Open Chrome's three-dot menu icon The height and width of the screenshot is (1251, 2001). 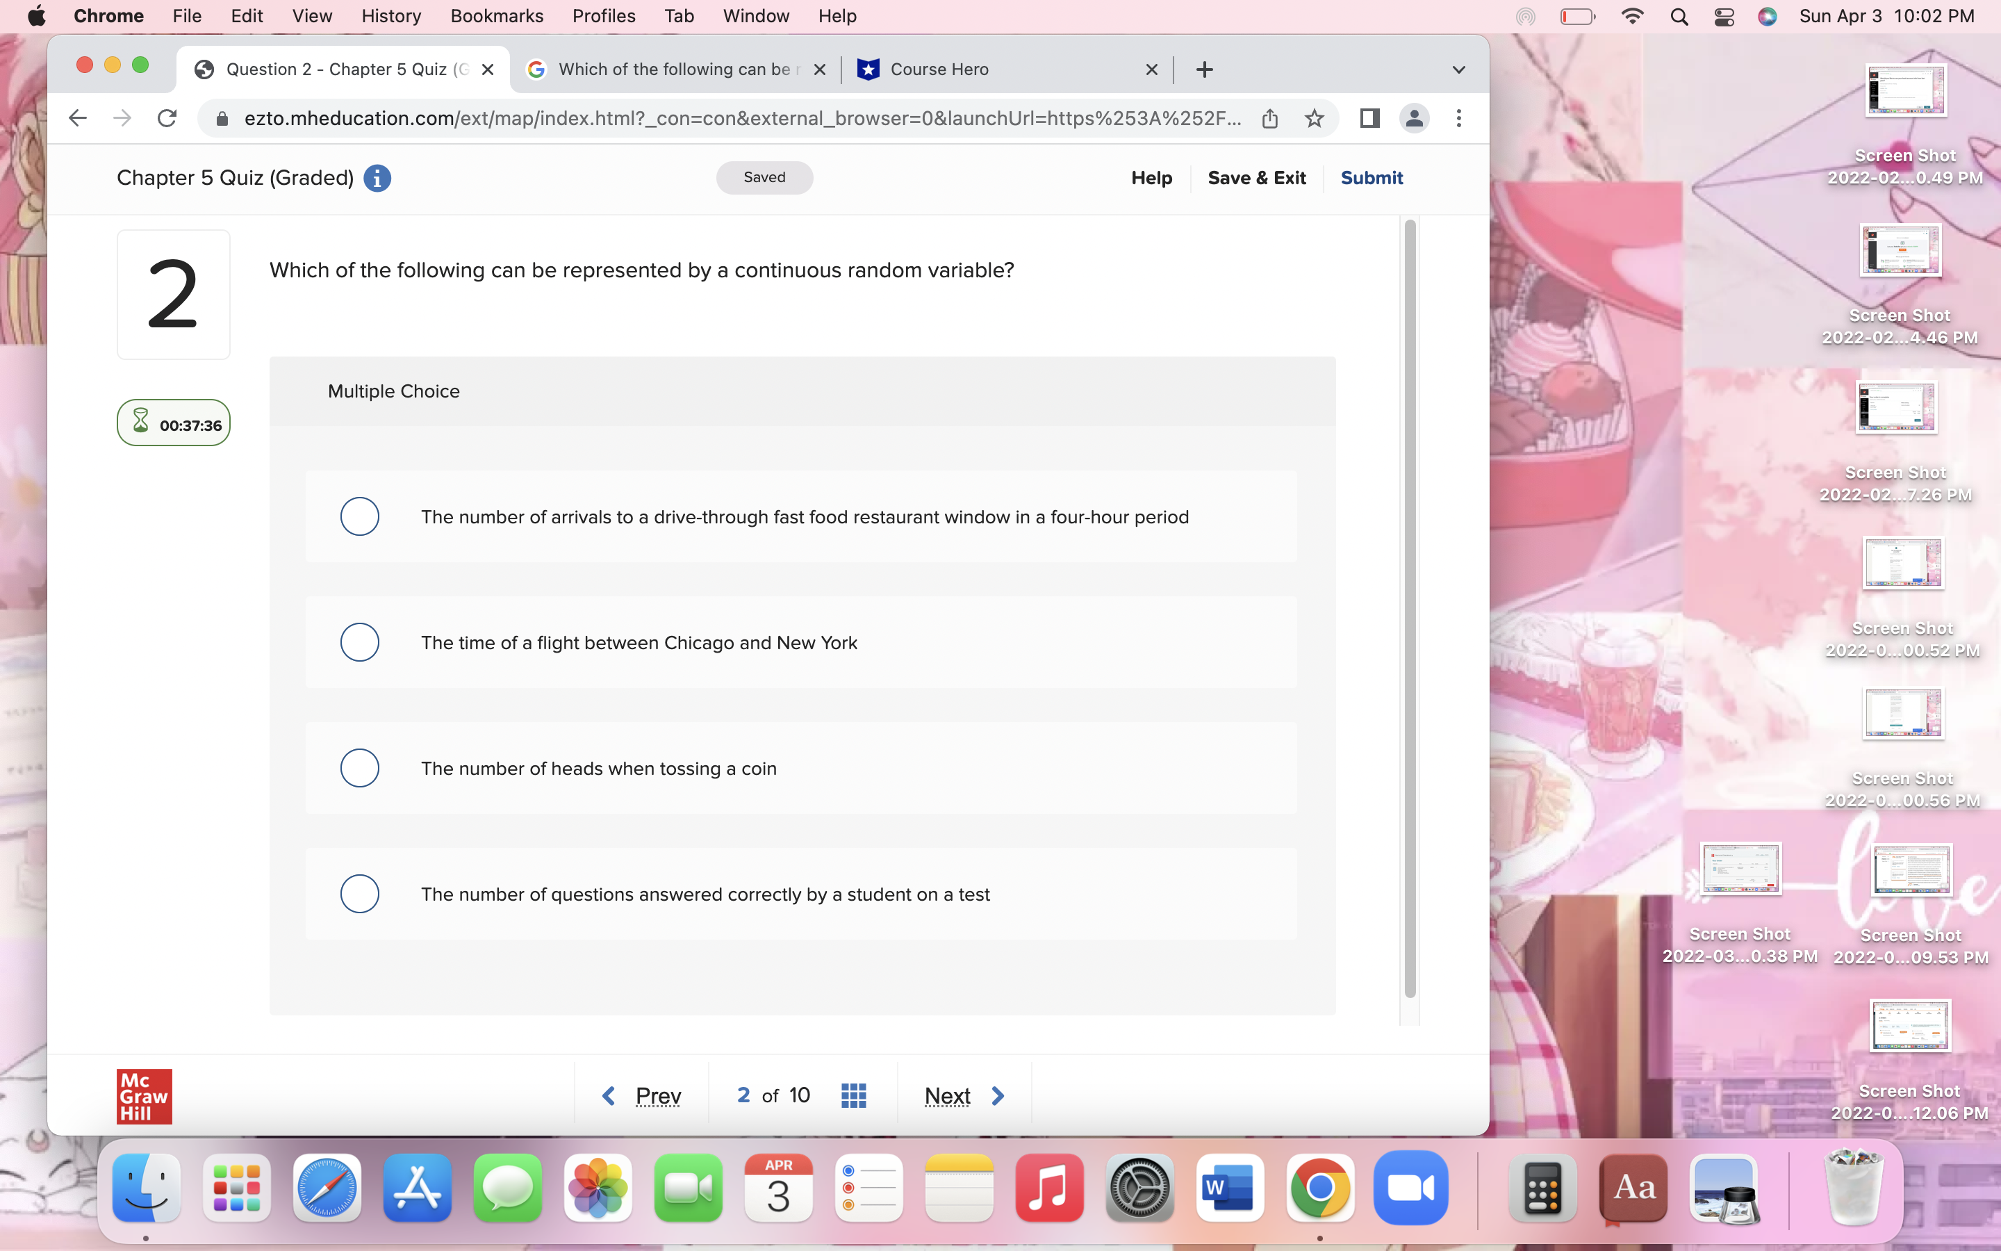(1458, 118)
